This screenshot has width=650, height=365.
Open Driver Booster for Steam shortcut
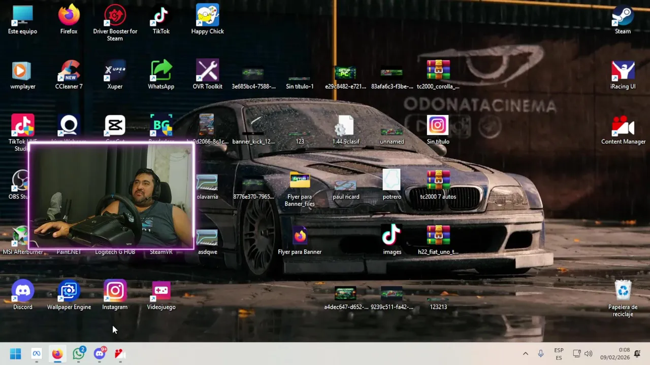pos(115,23)
